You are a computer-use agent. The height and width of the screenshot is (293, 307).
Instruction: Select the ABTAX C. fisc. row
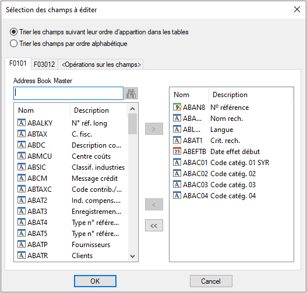[71, 134]
